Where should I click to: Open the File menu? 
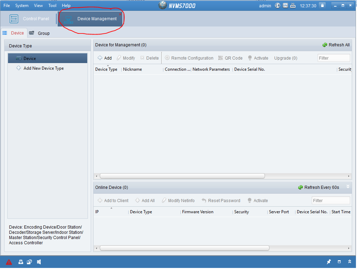click(x=7, y=6)
